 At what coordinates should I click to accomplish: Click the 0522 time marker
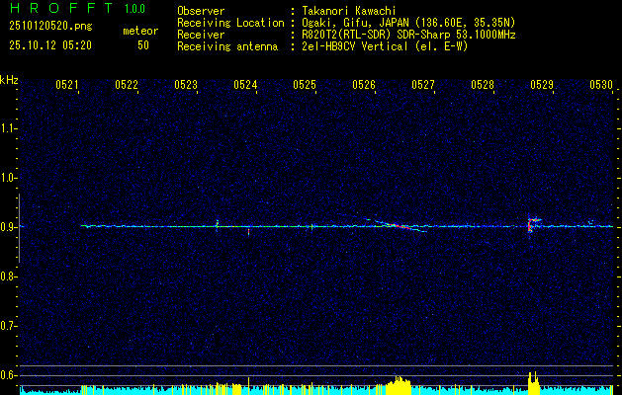pos(127,85)
